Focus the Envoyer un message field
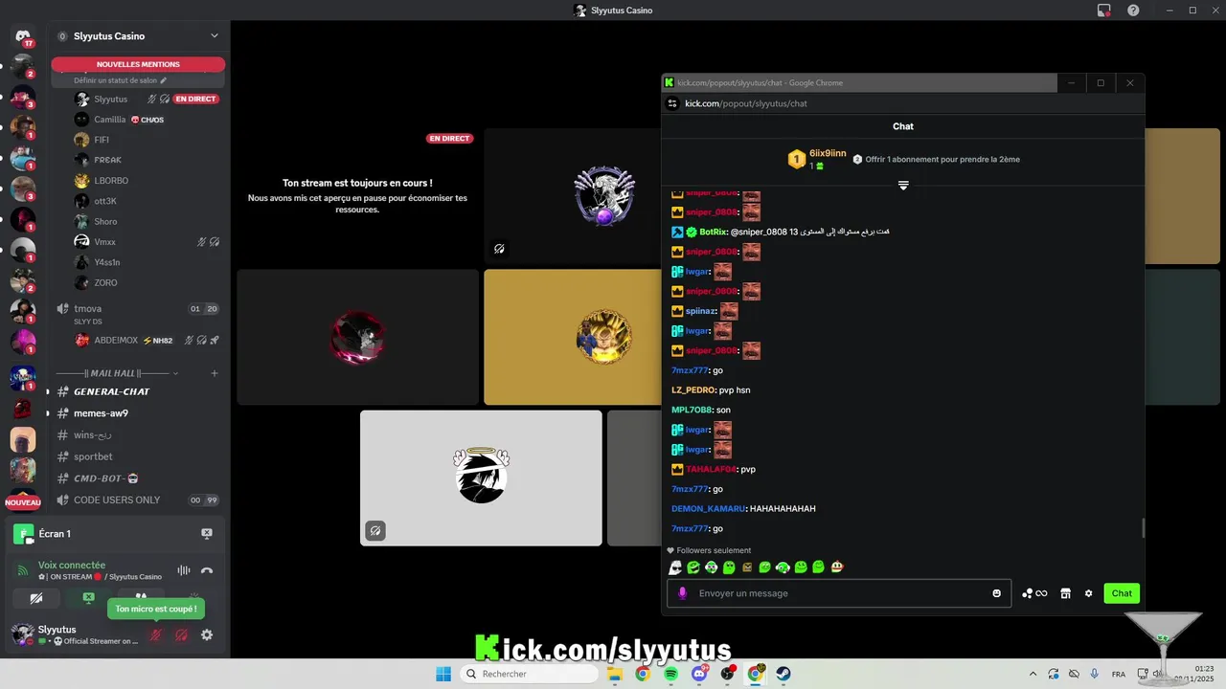This screenshot has width=1226, height=689. tap(839, 593)
